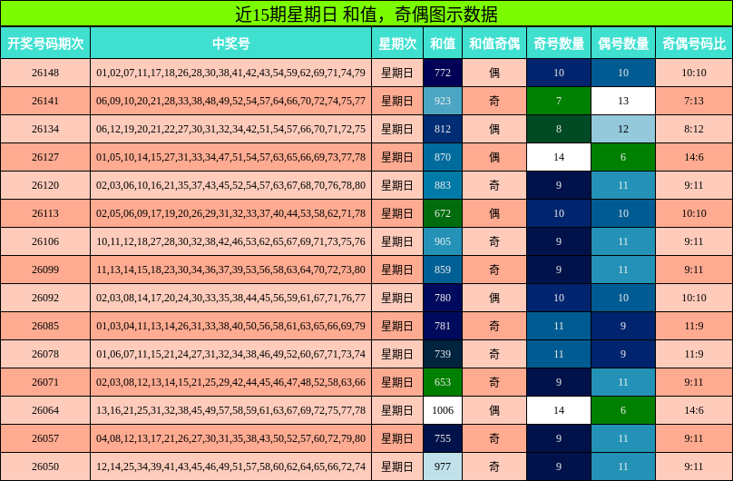This screenshot has height=481, width=733.
Task: Click the sum value 977 cell
Action: [x=443, y=466]
